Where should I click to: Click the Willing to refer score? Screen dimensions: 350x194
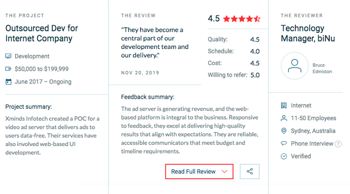255,75
